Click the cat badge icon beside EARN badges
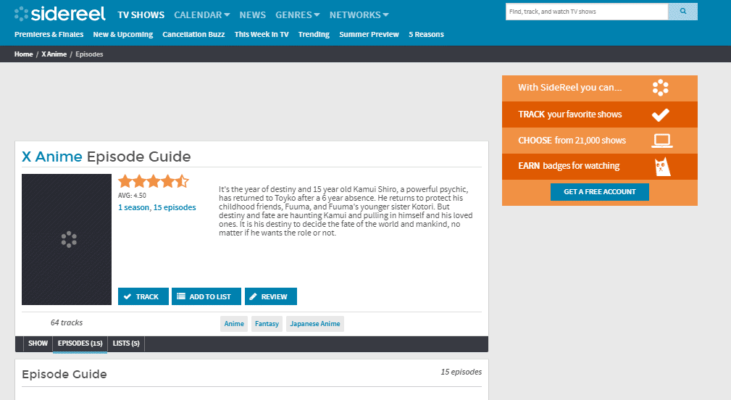Viewport: 731px width, 400px height. point(662,167)
